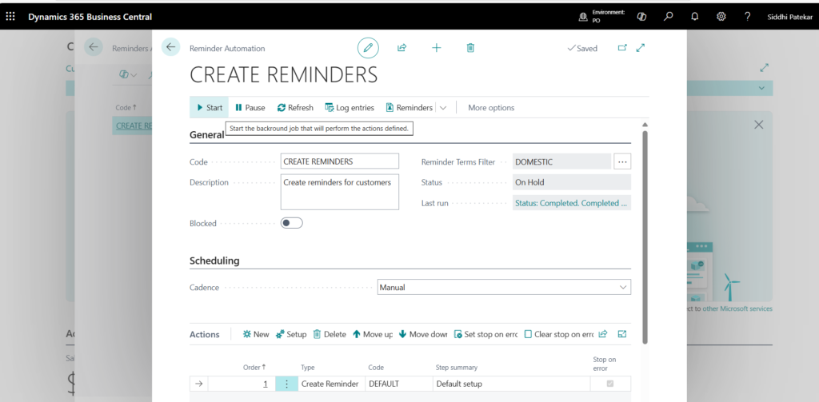Refresh the reminder automation status

click(x=295, y=108)
